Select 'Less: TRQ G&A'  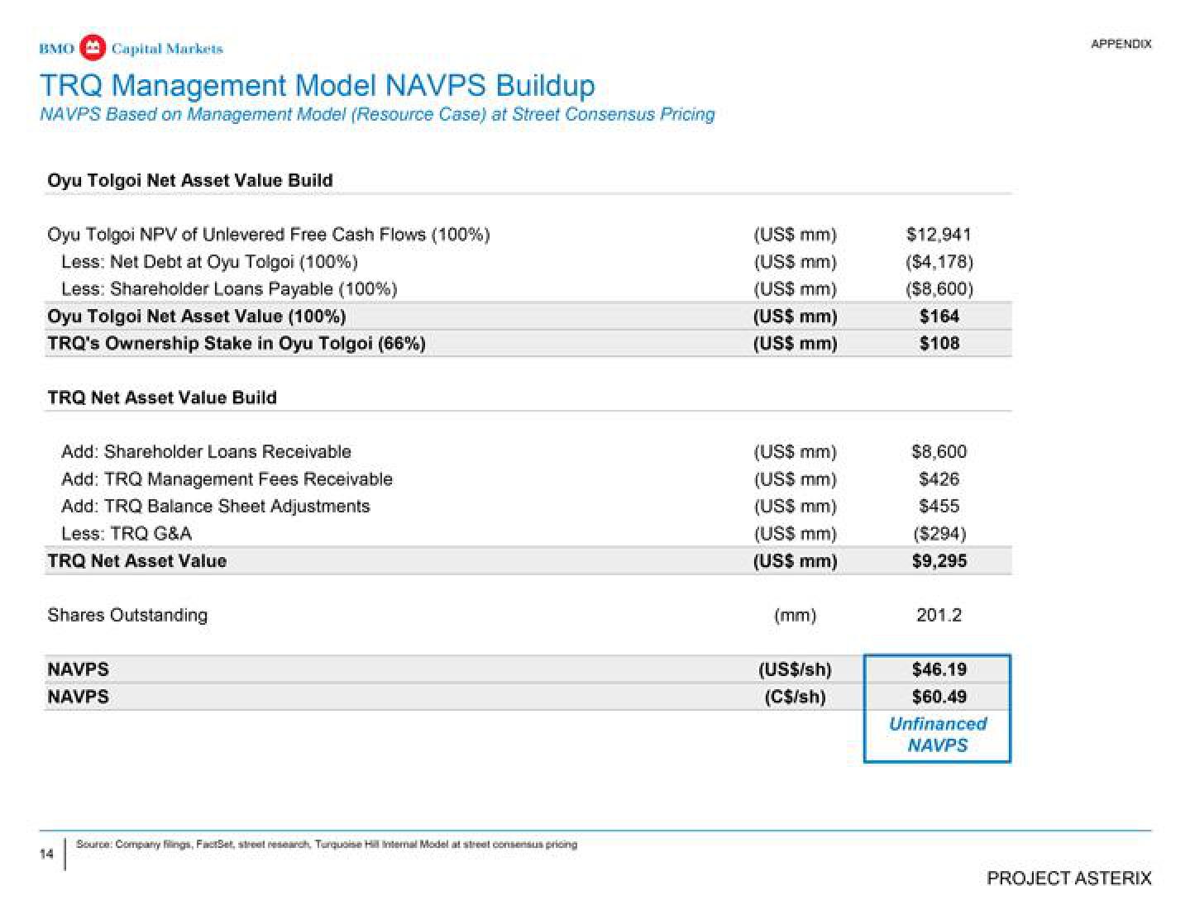coord(127,534)
